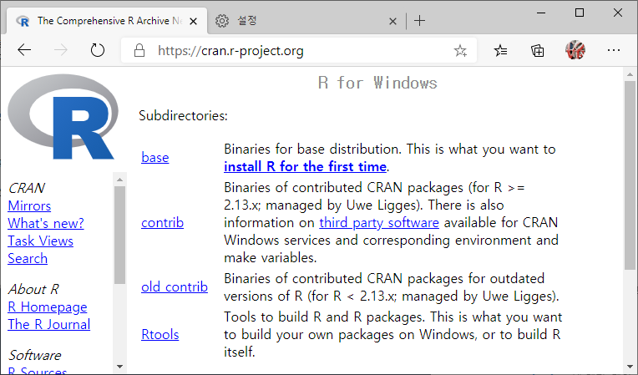This screenshot has height=375, width=638.
Task: Open the old contrib link
Action: [175, 286]
